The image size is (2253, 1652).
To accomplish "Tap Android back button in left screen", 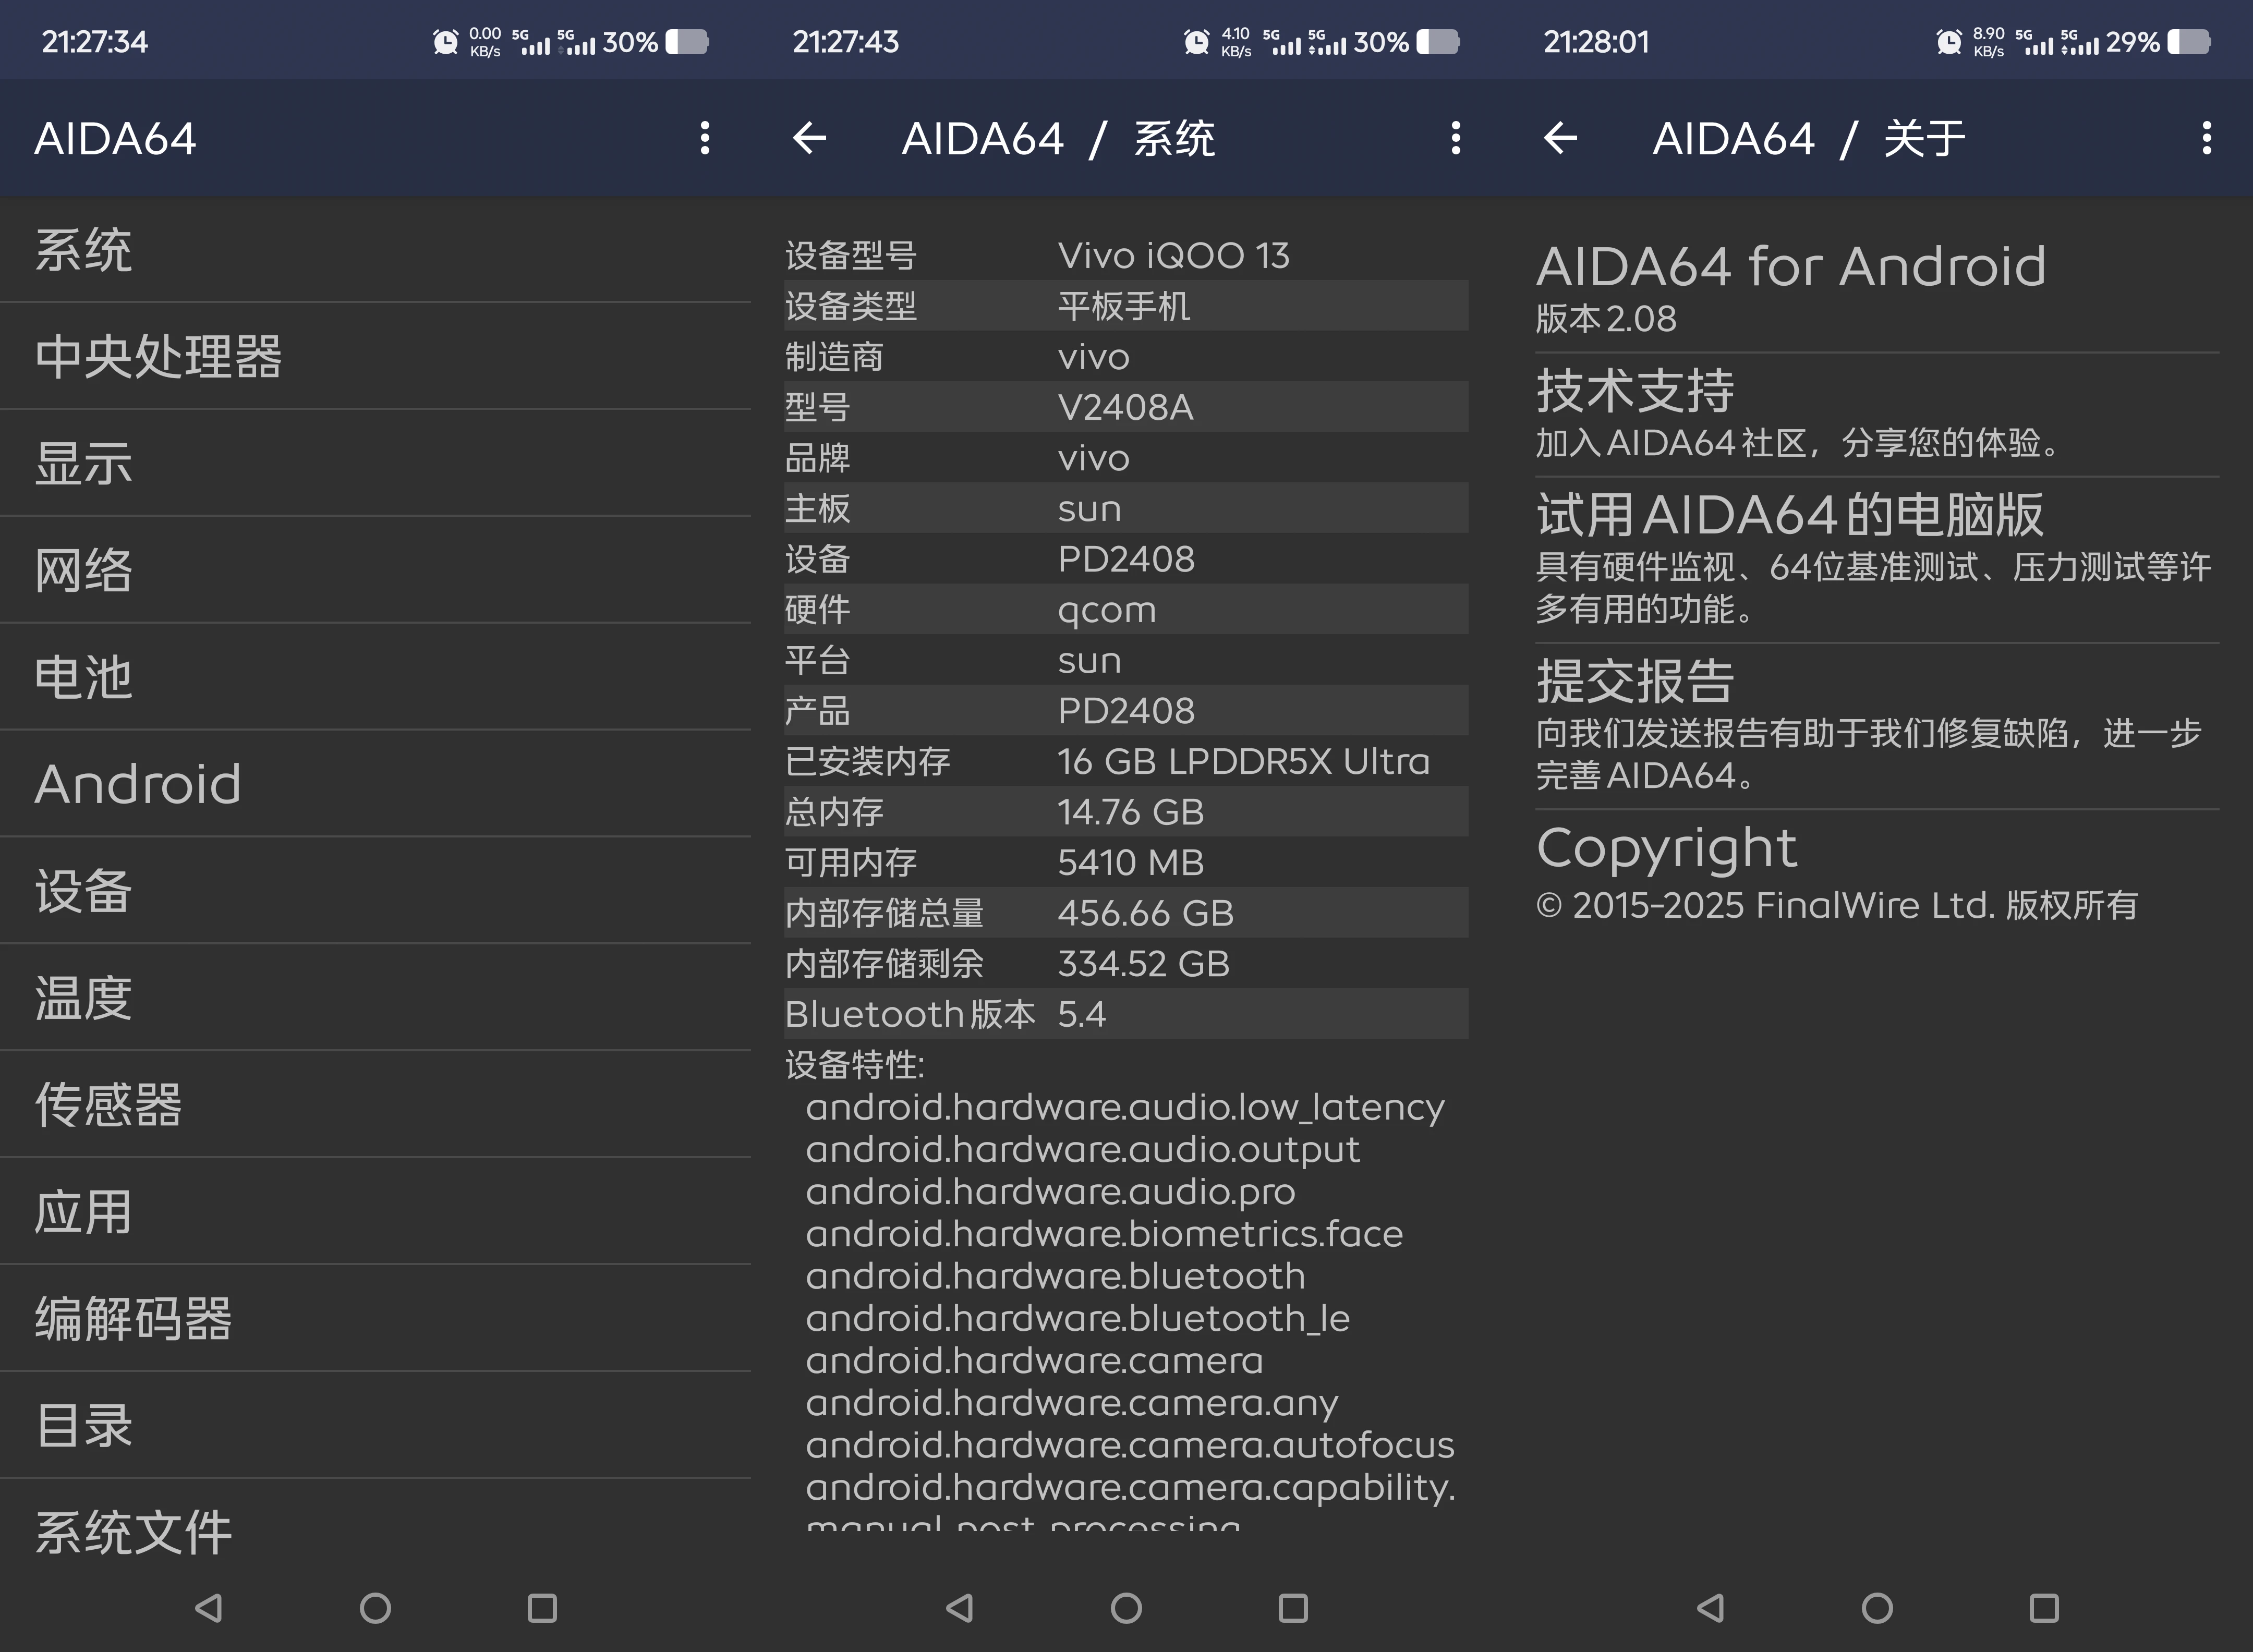I will pos(208,1608).
